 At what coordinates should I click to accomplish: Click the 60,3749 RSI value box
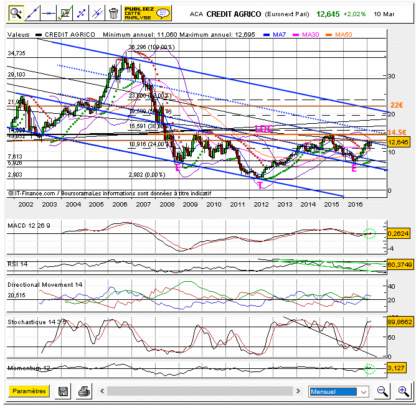click(400, 264)
